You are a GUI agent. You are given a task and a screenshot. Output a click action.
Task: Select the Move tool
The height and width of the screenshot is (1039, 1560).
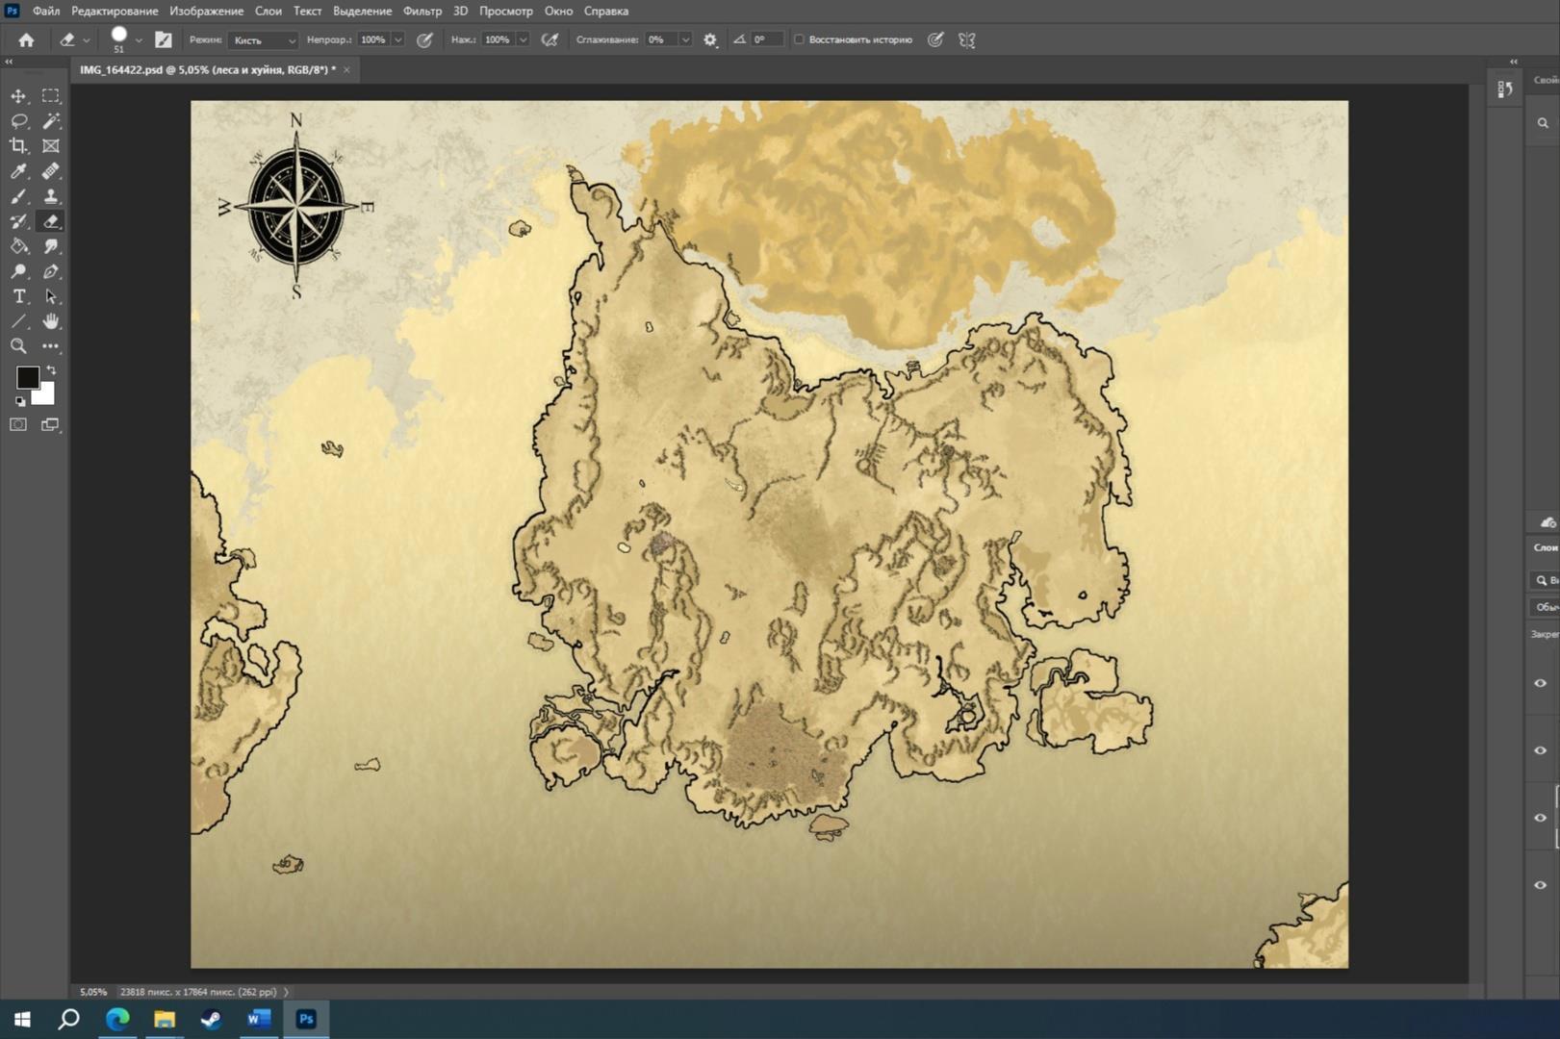point(18,96)
